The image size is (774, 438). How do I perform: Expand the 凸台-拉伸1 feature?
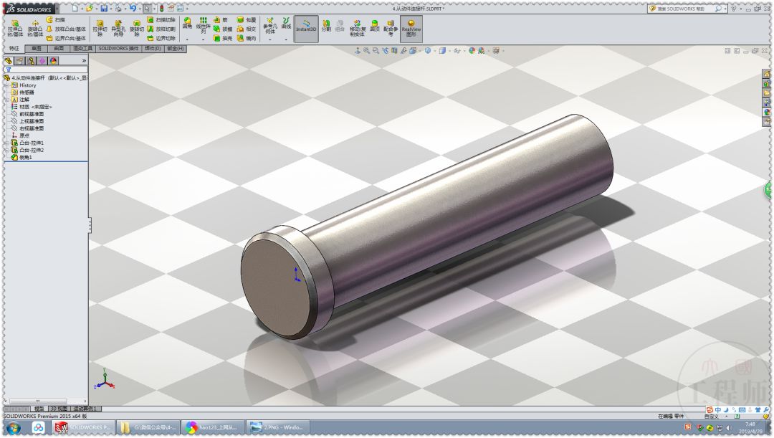(x=7, y=143)
